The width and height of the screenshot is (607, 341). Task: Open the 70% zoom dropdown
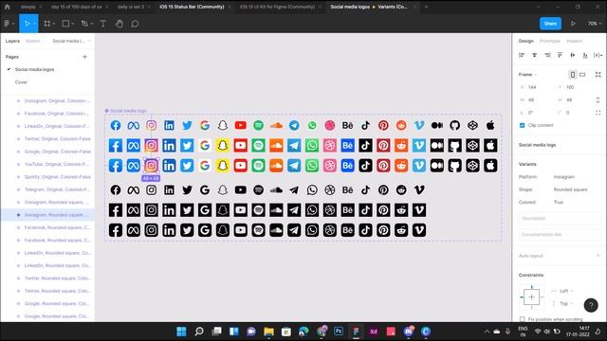595,24
